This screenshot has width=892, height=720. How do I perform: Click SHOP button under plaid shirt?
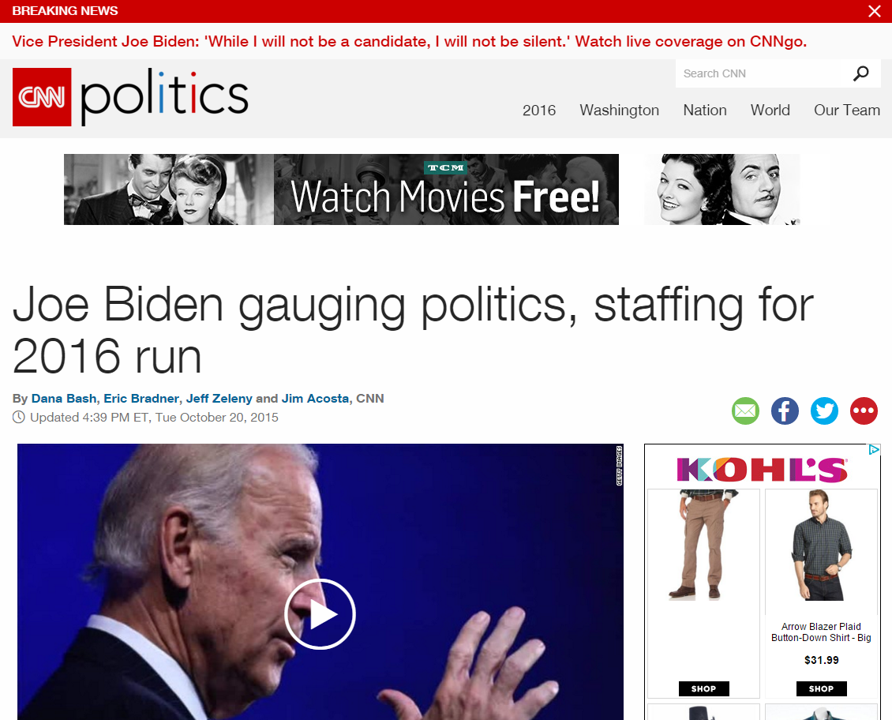coord(821,688)
